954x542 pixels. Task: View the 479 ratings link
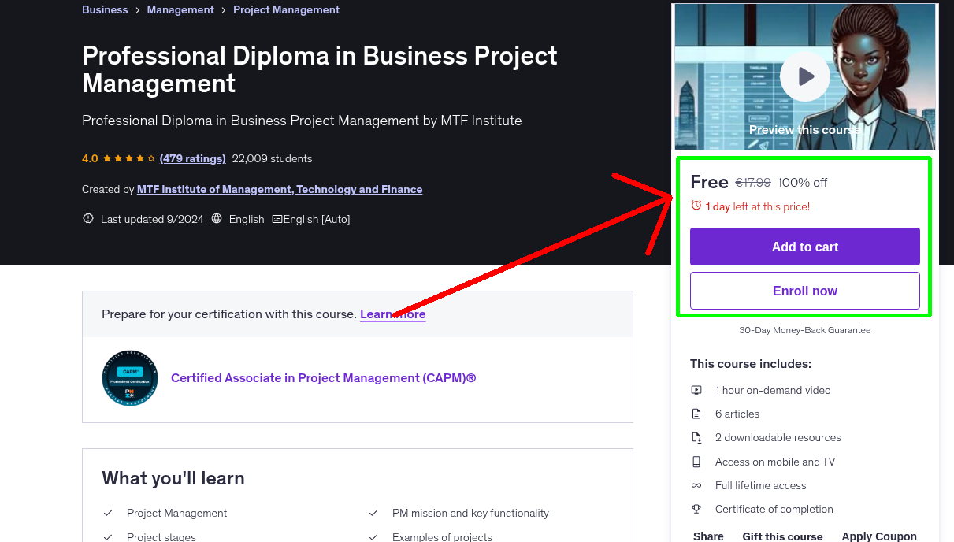coord(192,158)
